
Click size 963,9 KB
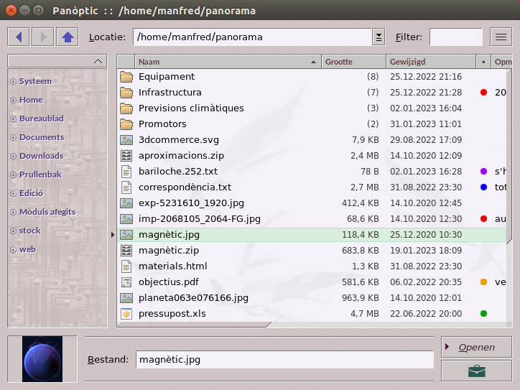[x=361, y=298]
